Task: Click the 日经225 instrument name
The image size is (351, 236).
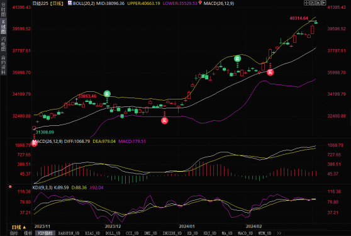Action: (40, 3)
